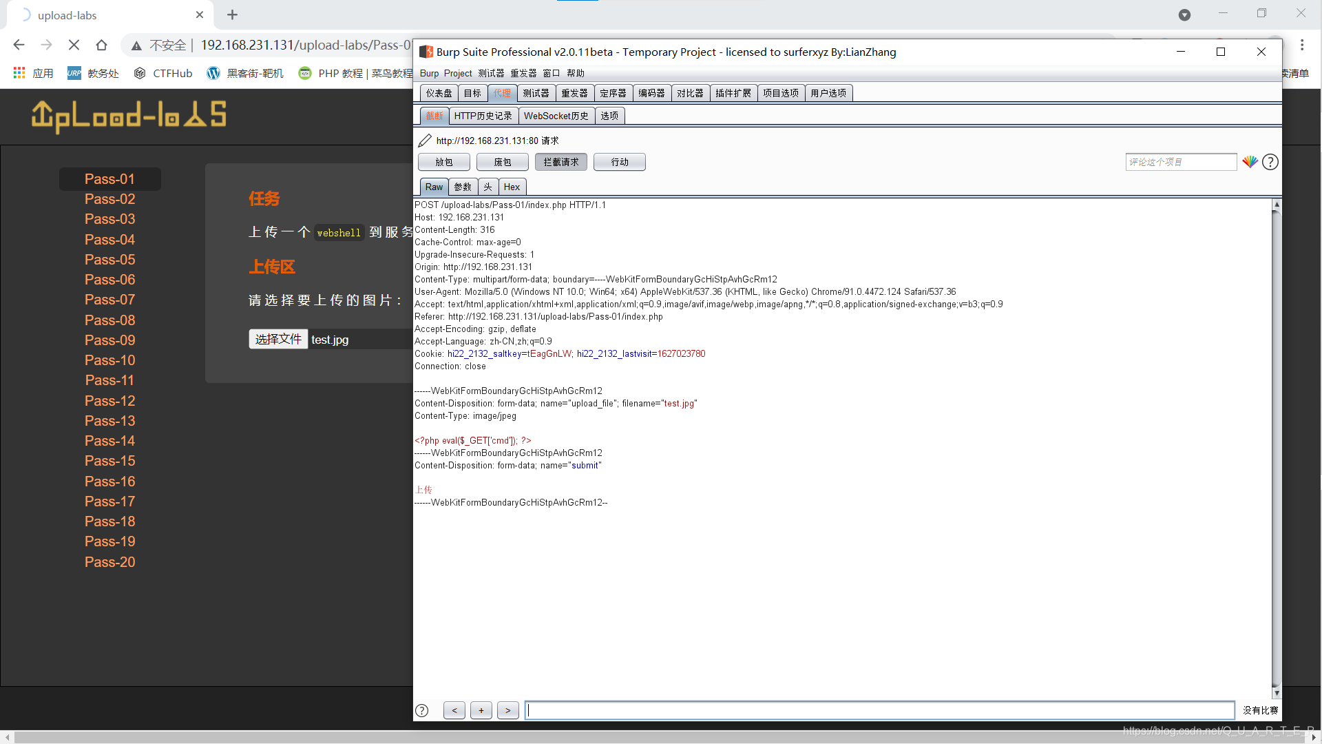This screenshot has width=1322, height=744.
Task: Open the 行动 action button
Action: click(x=620, y=162)
